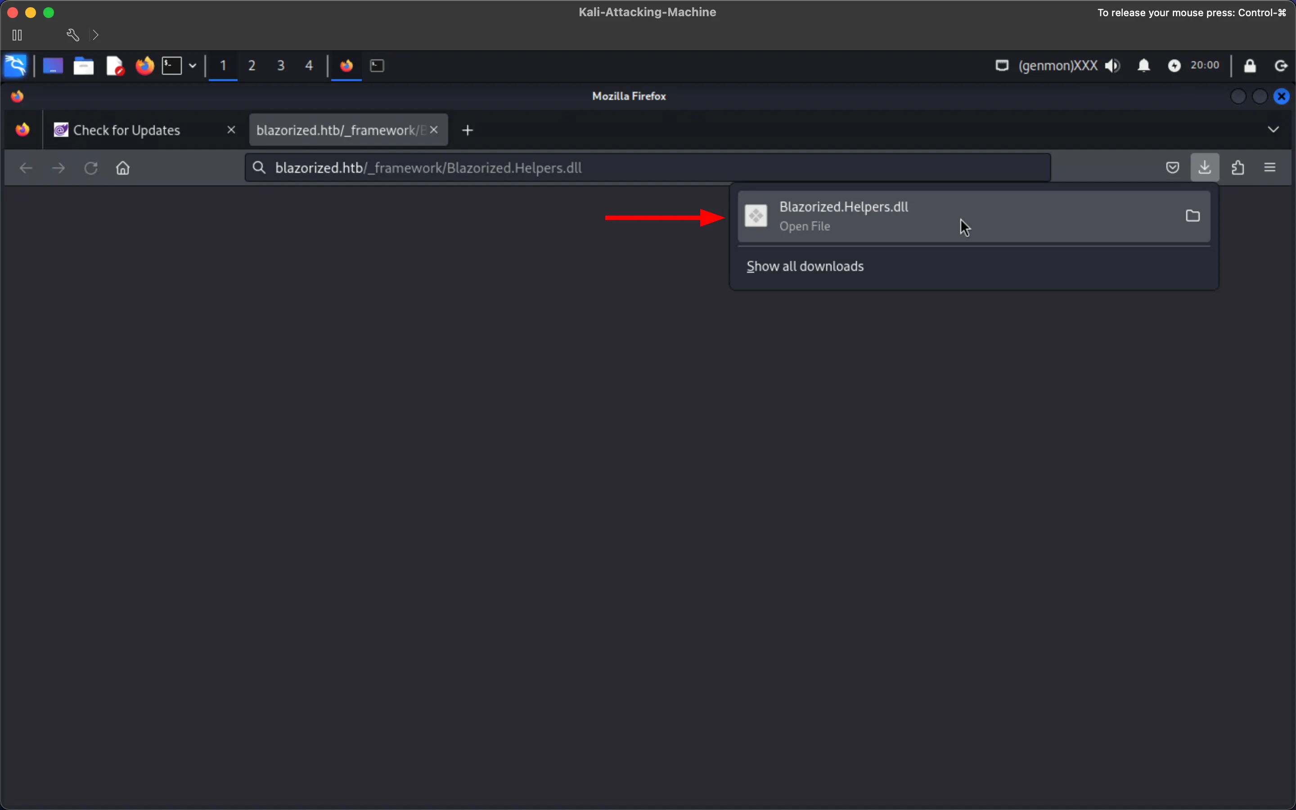Click the show desktop panel icon
Screen dimensions: 1296x810
click(53, 66)
